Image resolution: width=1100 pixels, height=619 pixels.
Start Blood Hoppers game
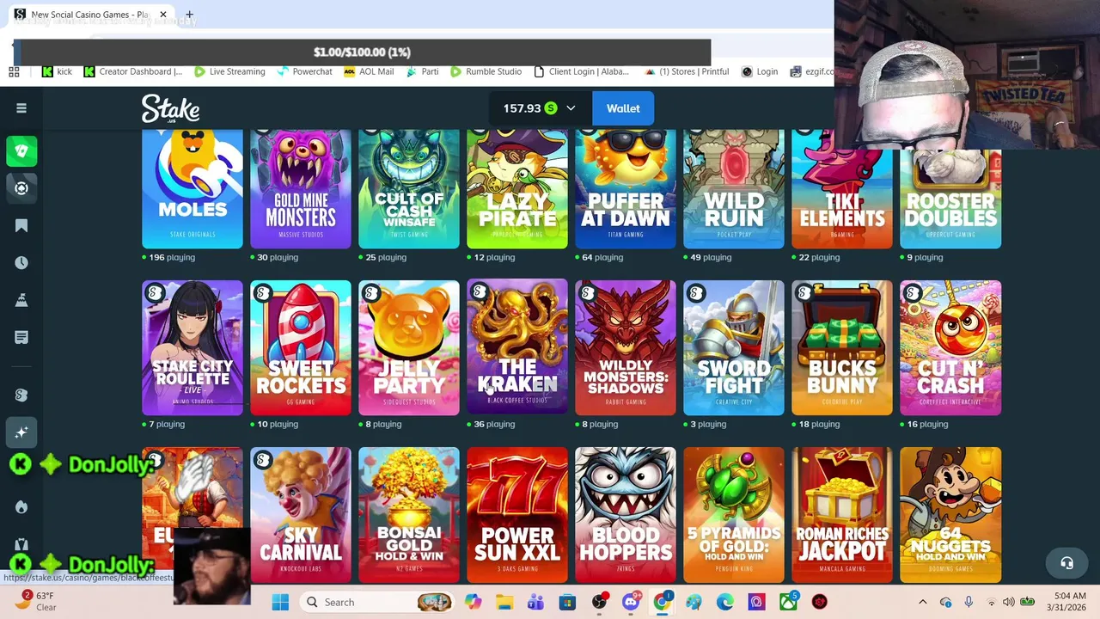[626, 514]
